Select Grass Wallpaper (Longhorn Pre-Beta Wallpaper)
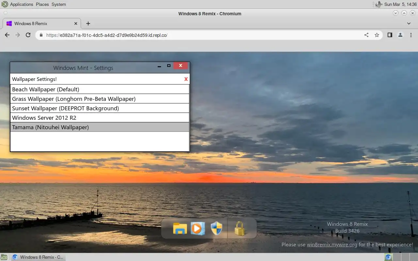 [100, 99]
